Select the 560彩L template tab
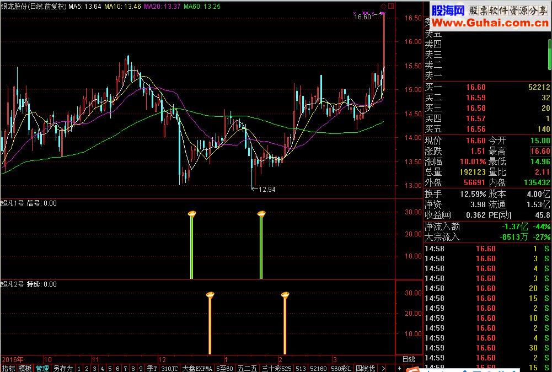552x372 pixels. pos(341,369)
